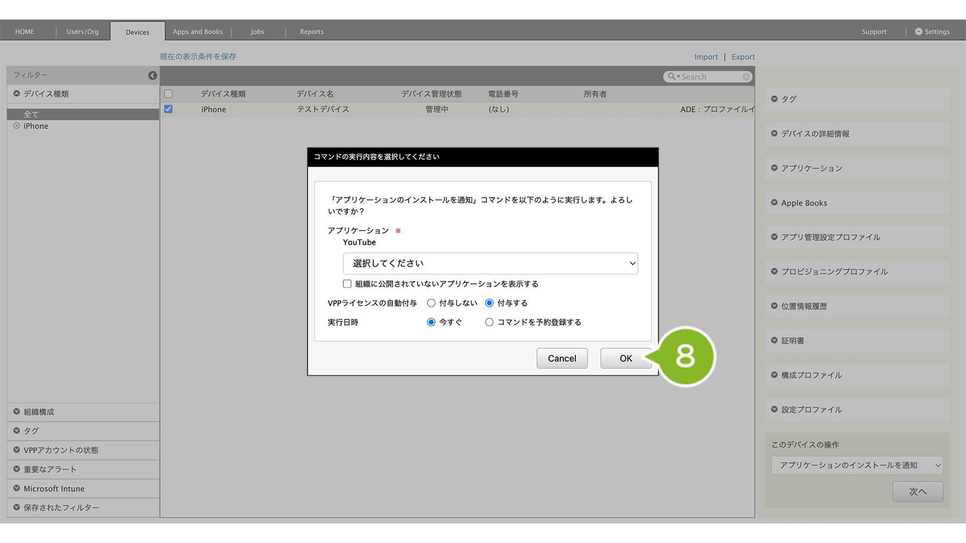
Task: Clear search field with X icon
Action: [x=746, y=77]
